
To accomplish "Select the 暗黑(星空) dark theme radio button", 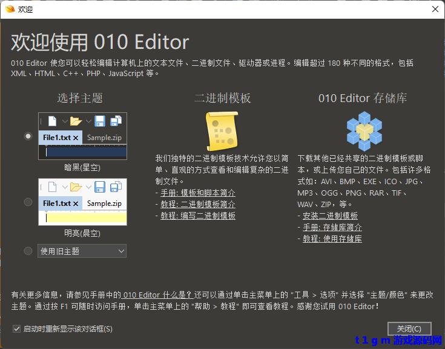I will [28, 136].
